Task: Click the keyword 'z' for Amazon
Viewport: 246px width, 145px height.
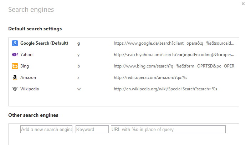Action: point(78,77)
